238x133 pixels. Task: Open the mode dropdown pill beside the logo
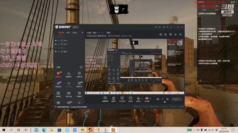pos(75,27)
